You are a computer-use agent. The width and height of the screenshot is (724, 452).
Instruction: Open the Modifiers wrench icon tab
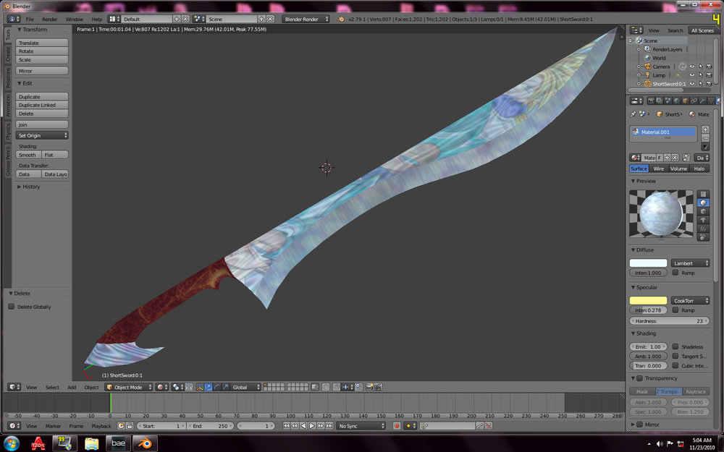[x=703, y=101]
